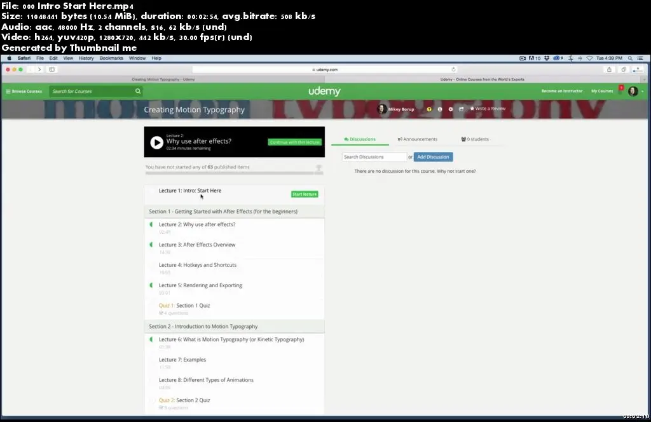Click the user profile avatar in the green header
651x422 pixels.
tap(633, 92)
